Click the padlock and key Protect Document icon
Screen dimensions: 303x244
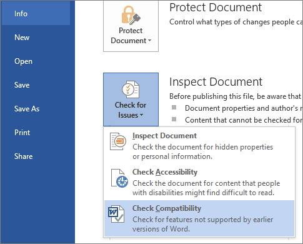click(x=131, y=15)
